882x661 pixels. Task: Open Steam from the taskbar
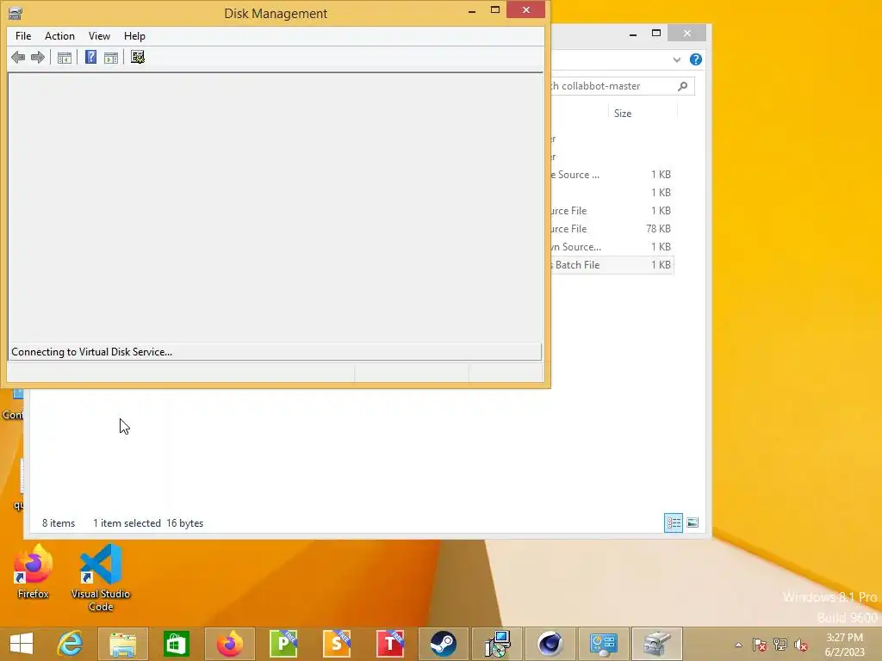click(x=444, y=644)
